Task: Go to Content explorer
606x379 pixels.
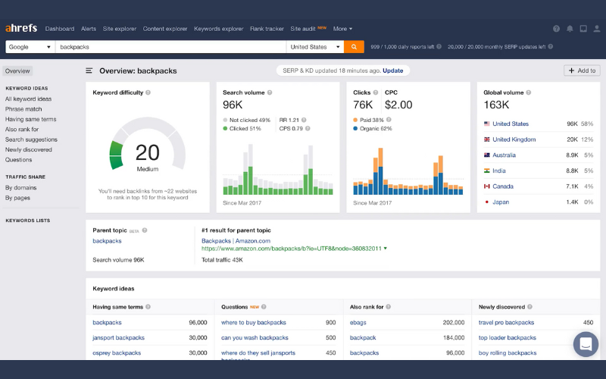Action: pos(165,29)
